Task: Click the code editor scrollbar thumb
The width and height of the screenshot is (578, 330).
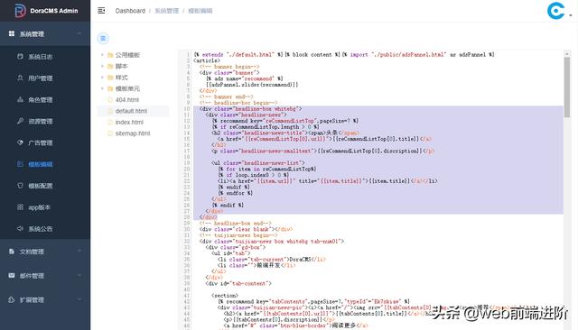Action: 567,87
